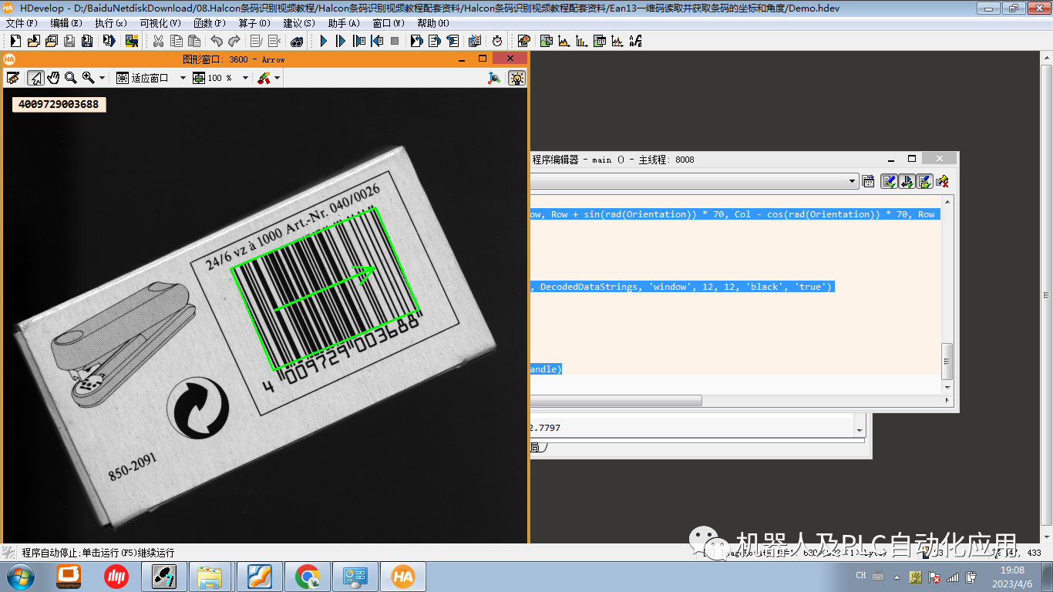
Task: Click the Undo arrow icon
Action: coord(217,41)
